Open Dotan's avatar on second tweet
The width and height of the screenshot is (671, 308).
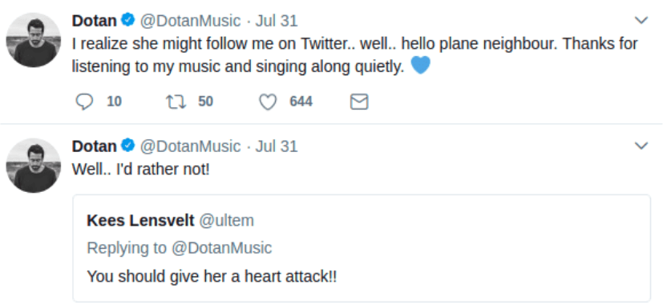34,166
